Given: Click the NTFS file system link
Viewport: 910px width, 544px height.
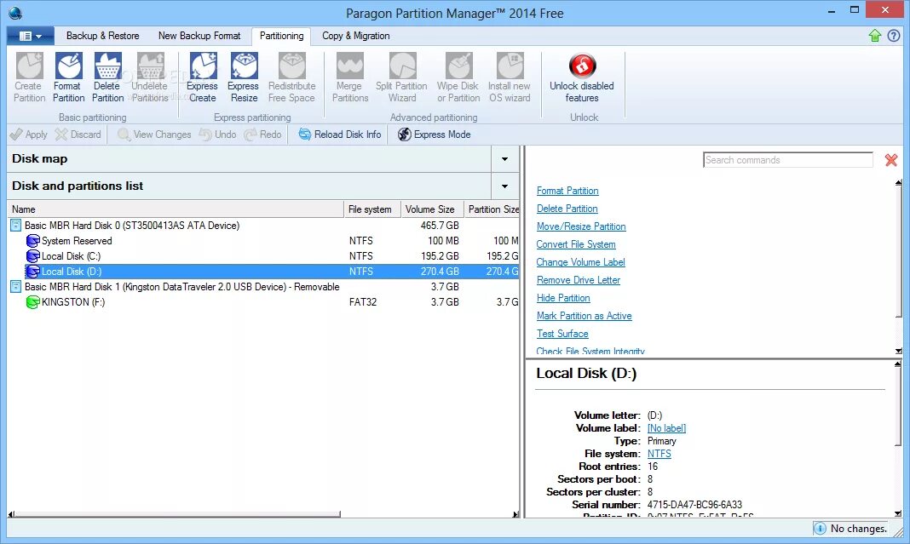Looking at the screenshot, I should pyautogui.click(x=659, y=454).
